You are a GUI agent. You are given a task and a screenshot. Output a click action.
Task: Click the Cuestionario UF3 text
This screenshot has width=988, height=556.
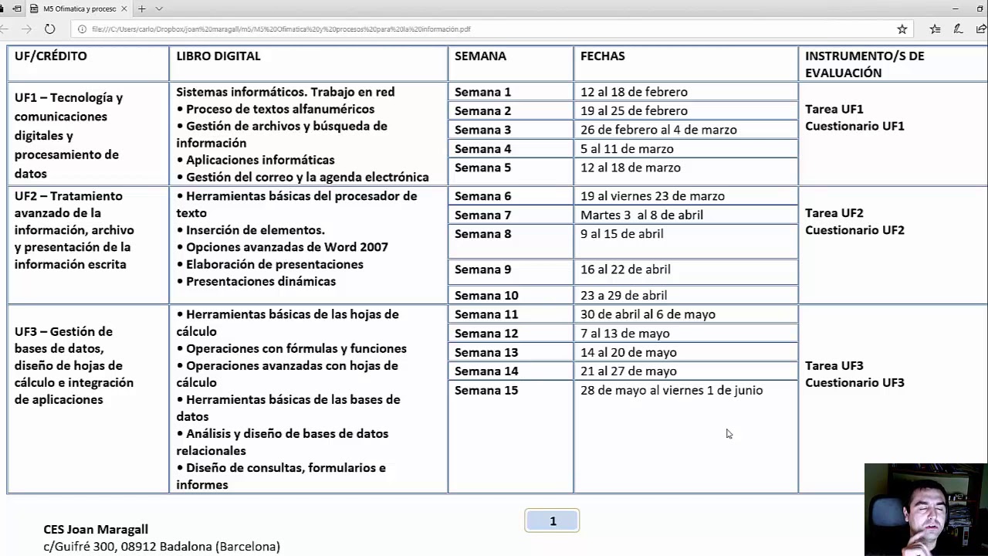point(854,383)
